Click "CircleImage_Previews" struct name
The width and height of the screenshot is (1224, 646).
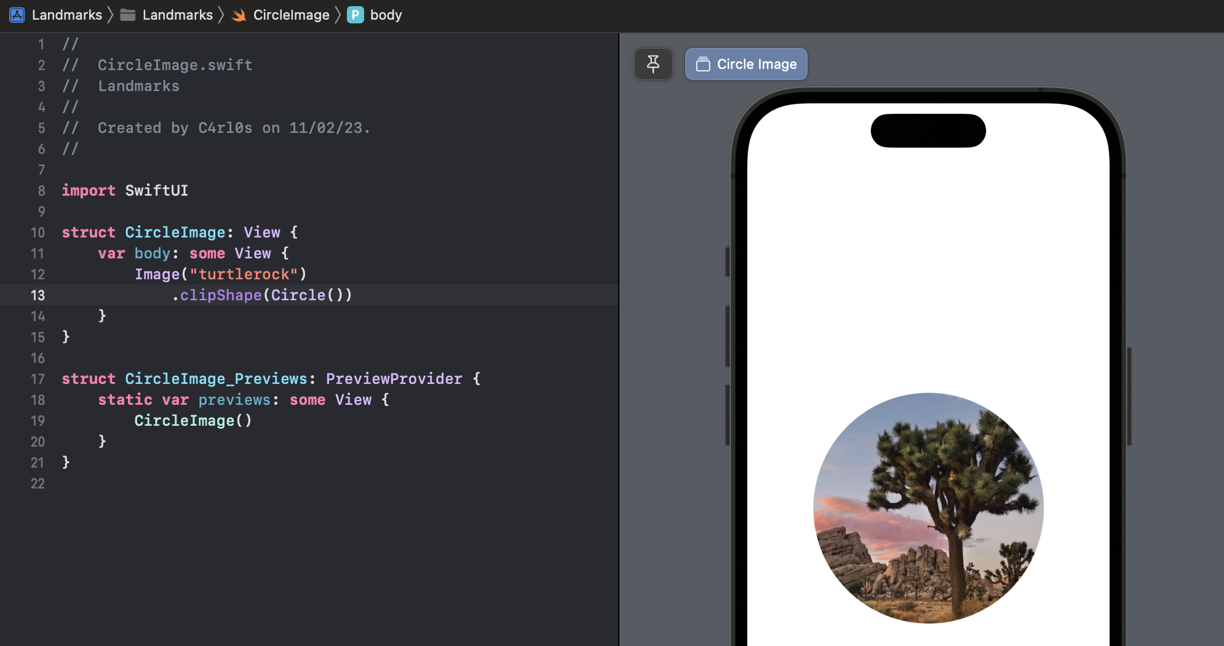216,379
